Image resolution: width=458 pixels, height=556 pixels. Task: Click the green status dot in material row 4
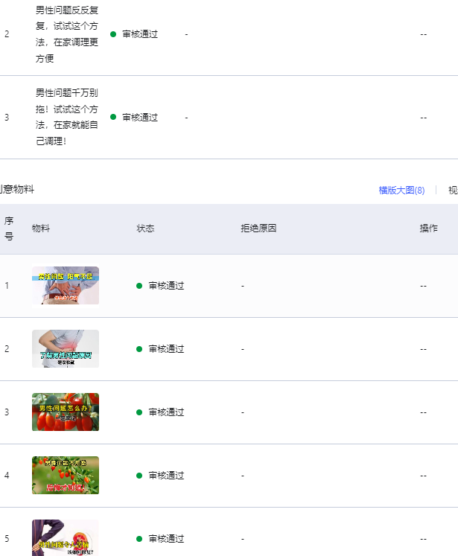click(x=139, y=476)
